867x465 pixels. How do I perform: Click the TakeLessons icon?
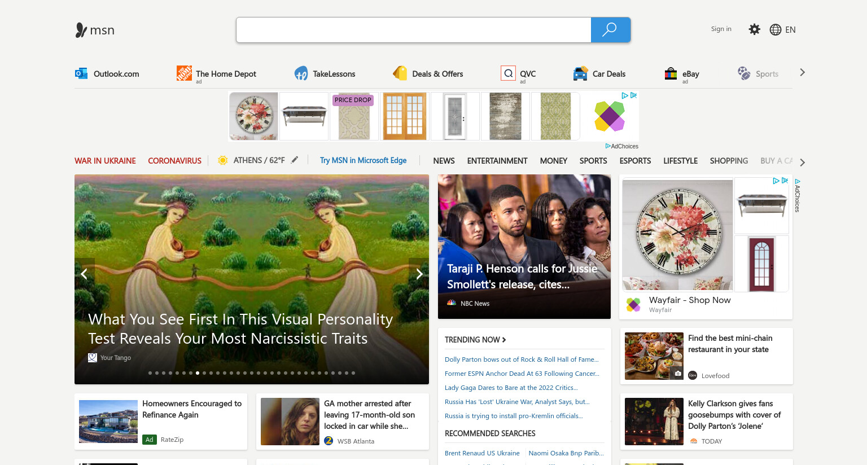coord(301,73)
